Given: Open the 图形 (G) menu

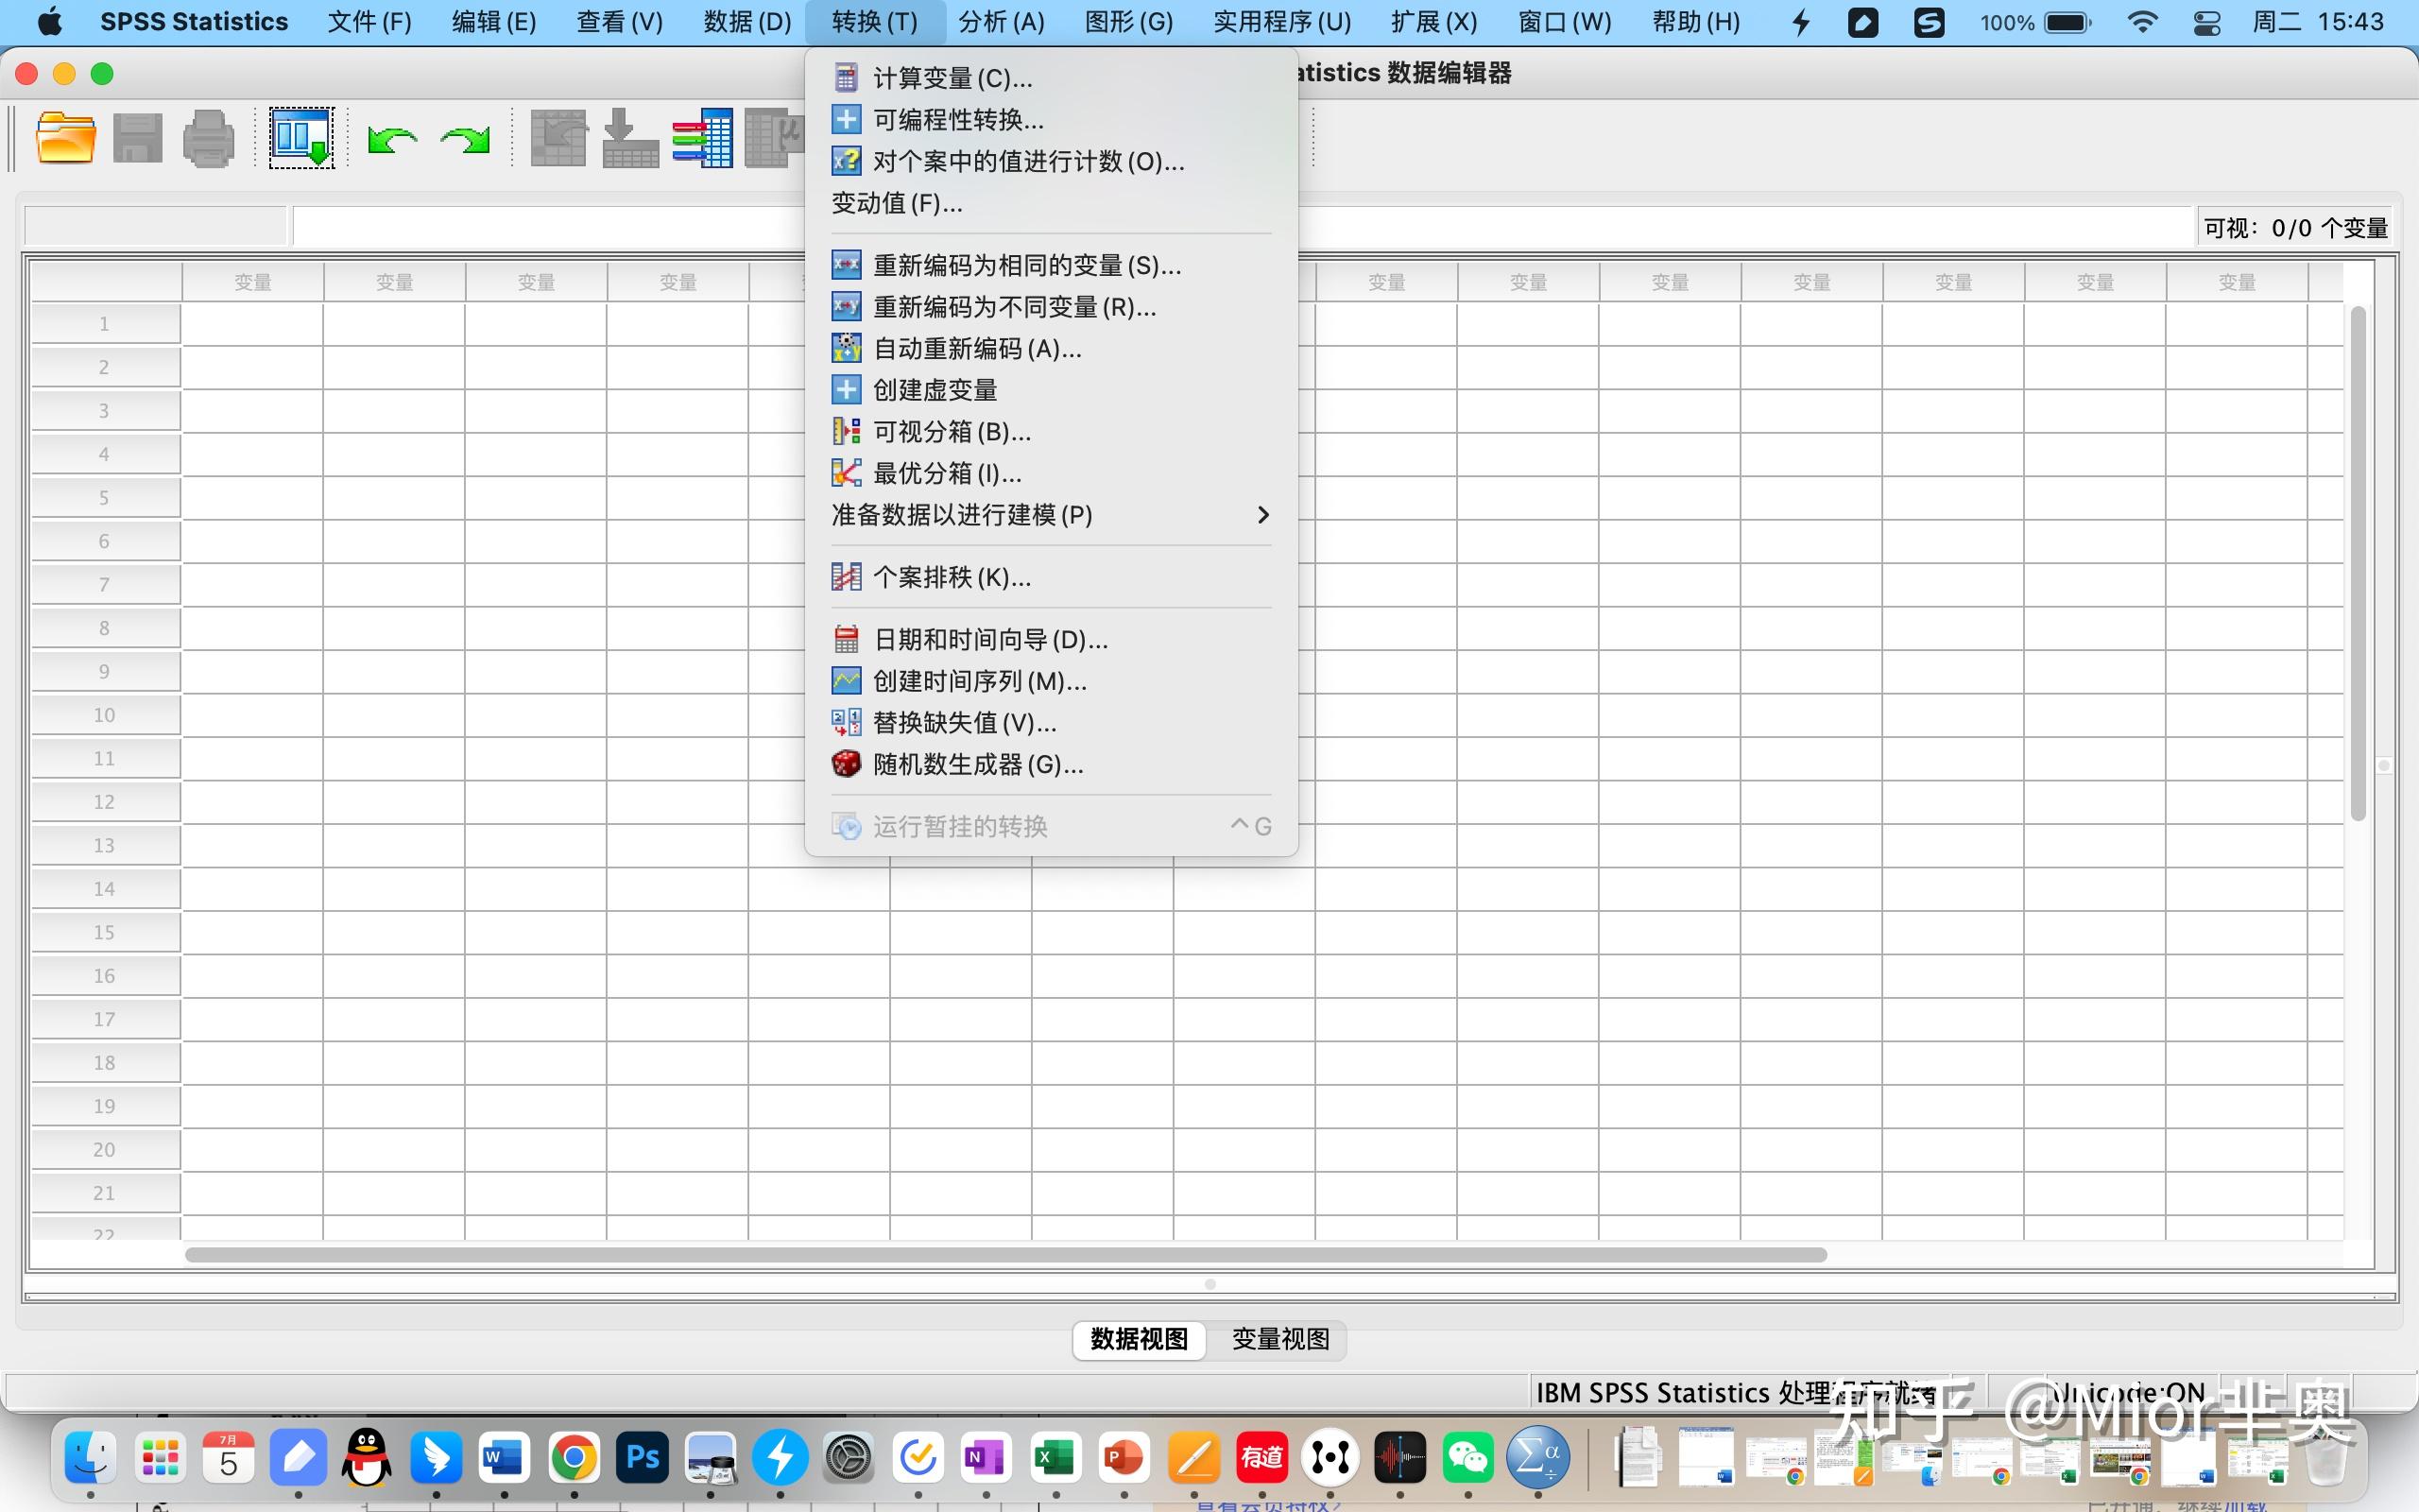Looking at the screenshot, I should click(x=1128, y=22).
